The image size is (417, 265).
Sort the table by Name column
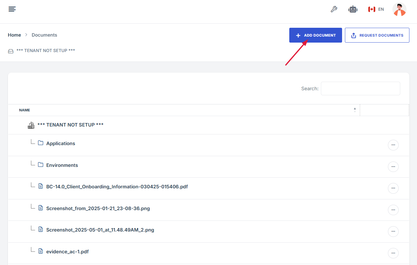25,110
